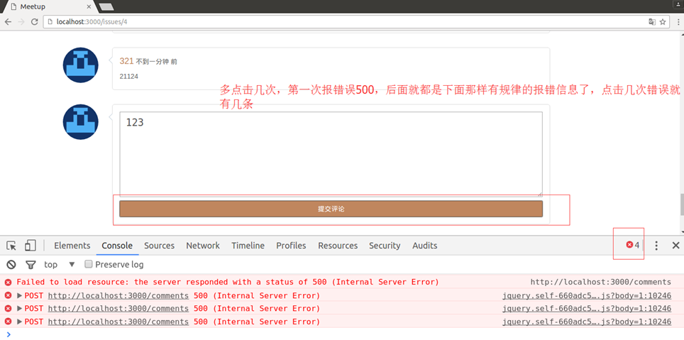Open jquery.self source link in third POST row

point(587,322)
